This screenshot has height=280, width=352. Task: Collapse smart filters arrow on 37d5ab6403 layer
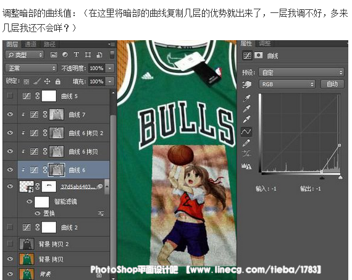[x=107, y=187]
